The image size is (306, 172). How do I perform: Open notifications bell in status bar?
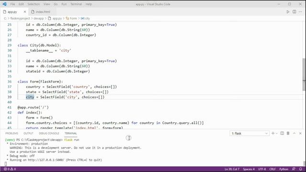(301, 169)
